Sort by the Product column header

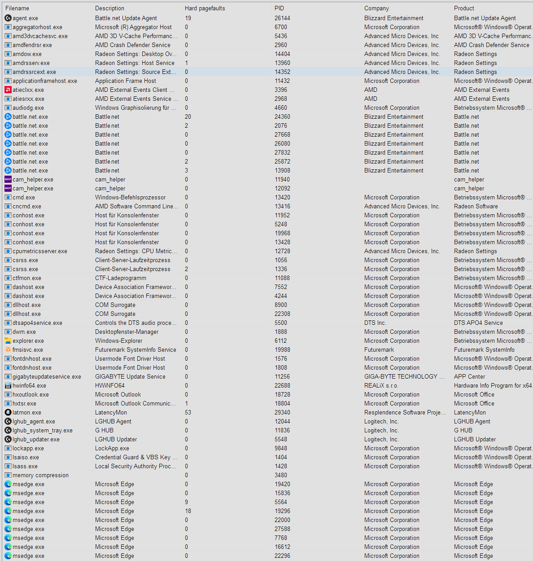click(x=464, y=9)
